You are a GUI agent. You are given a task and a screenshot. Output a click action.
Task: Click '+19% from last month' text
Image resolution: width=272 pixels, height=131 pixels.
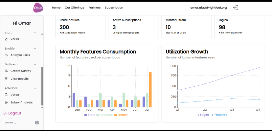coord(231,33)
